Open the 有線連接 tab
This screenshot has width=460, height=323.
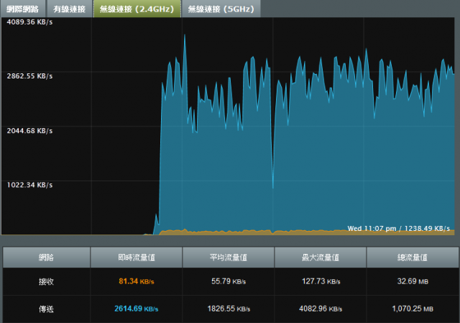(70, 9)
